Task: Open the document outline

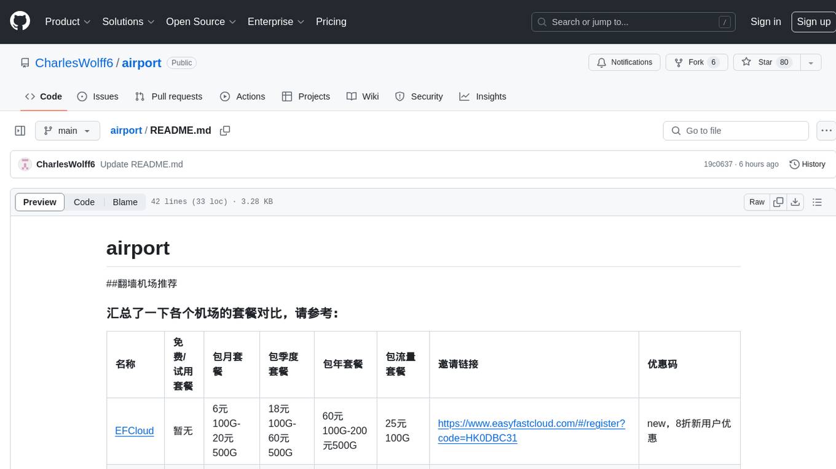Action: [x=817, y=202]
